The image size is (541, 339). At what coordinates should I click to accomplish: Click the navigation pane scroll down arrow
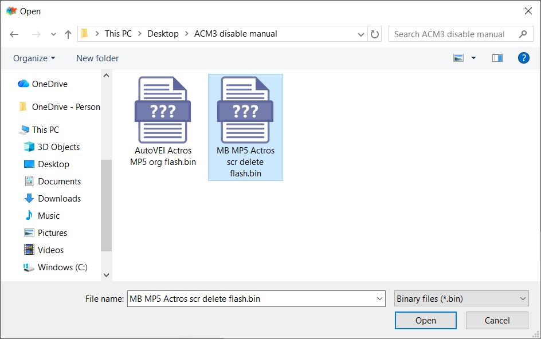(106, 275)
